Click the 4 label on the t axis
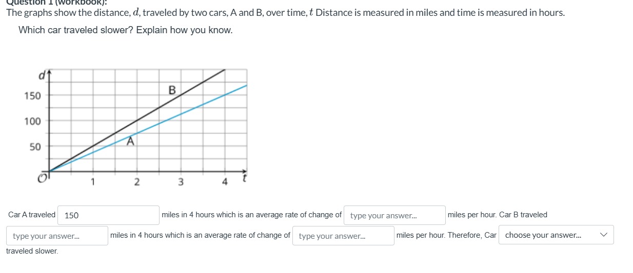Viewport: 633px width, 273px height. [225, 181]
